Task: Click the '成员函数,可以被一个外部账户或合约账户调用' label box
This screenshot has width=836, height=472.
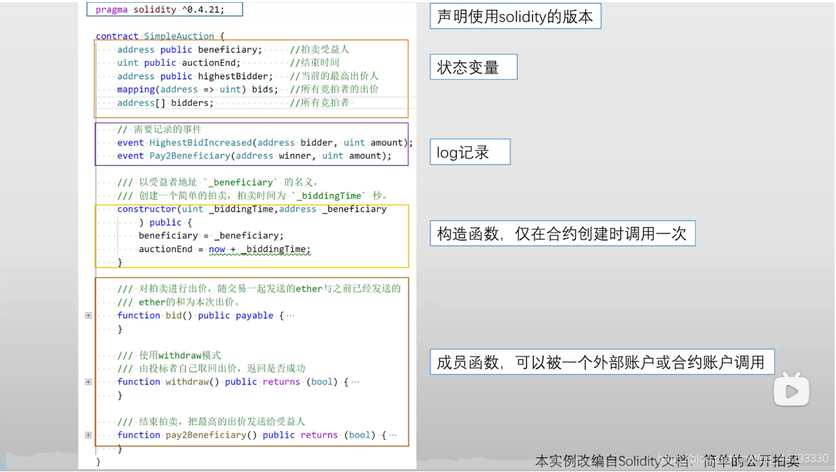Action: pyautogui.click(x=602, y=362)
